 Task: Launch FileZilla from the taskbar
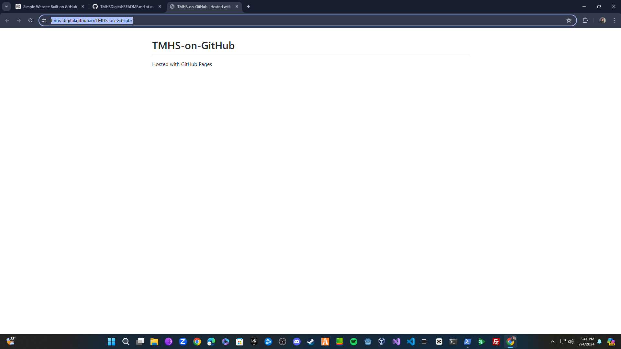click(x=496, y=342)
